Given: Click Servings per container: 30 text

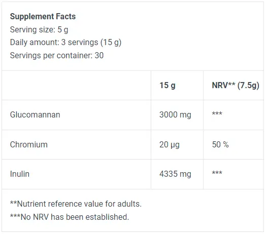Looking at the screenshot, I should [57, 55].
